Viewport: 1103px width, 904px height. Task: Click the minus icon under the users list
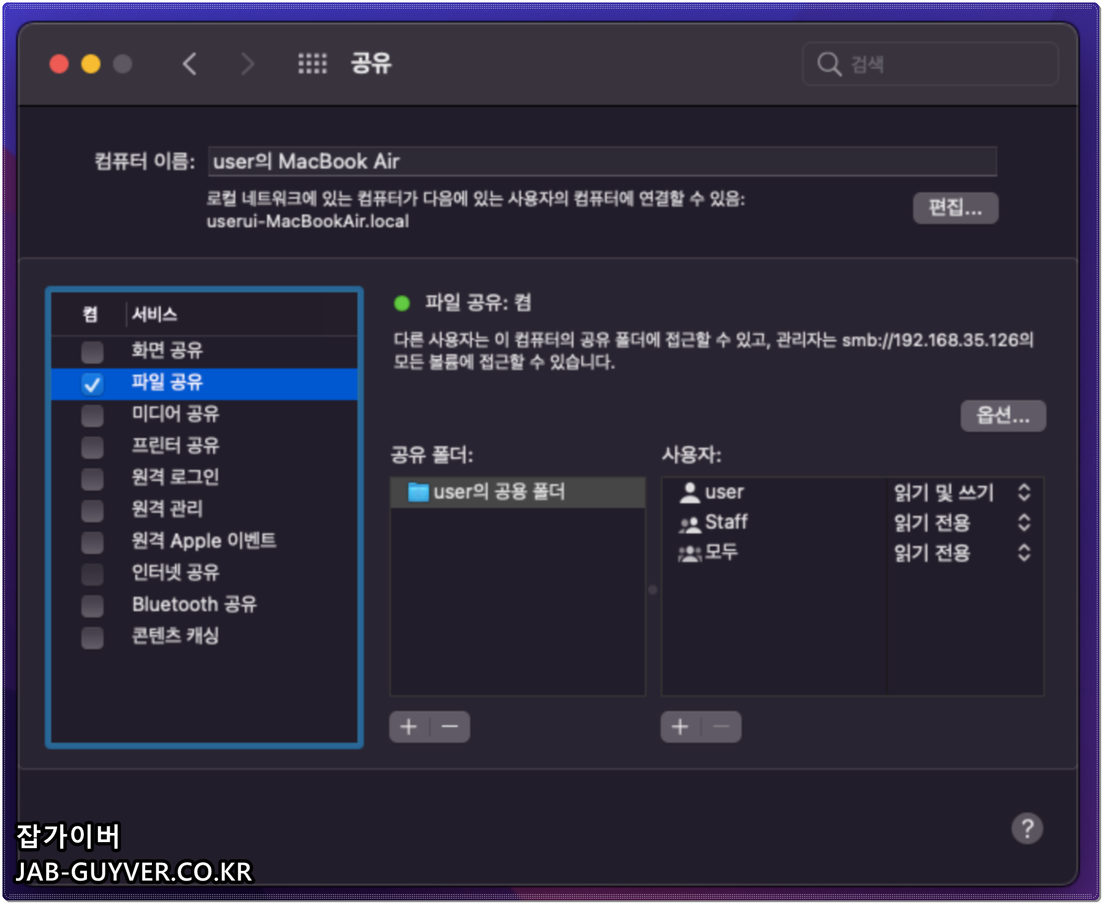pos(721,726)
